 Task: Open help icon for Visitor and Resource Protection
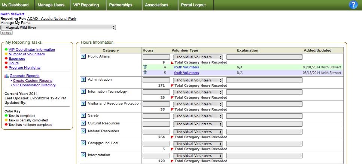coord(83,103)
